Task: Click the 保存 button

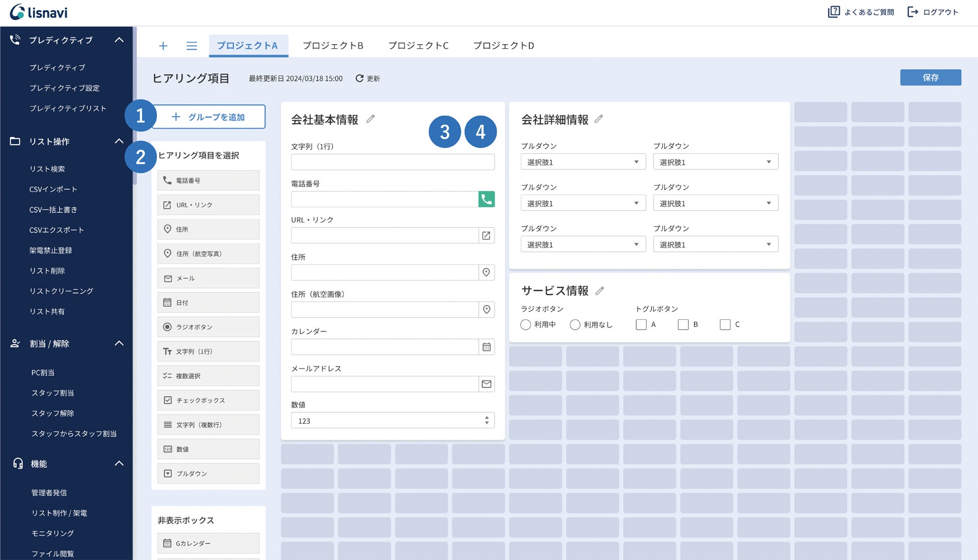Action: tap(930, 77)
